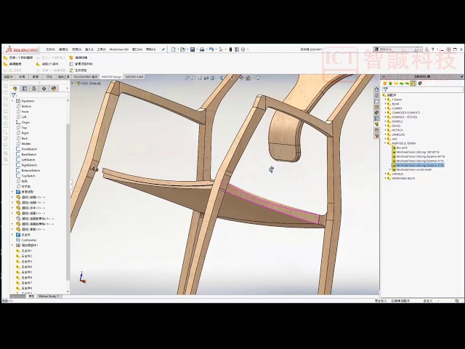Open the ConfigurationManager tab icon
The width and height of the screenshot is (465, 349).
point(34,89)
